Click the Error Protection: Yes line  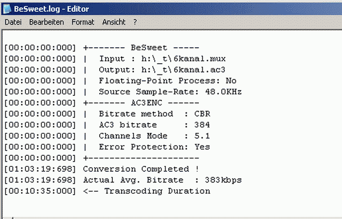pyautogui.click(x=154, y=146)
